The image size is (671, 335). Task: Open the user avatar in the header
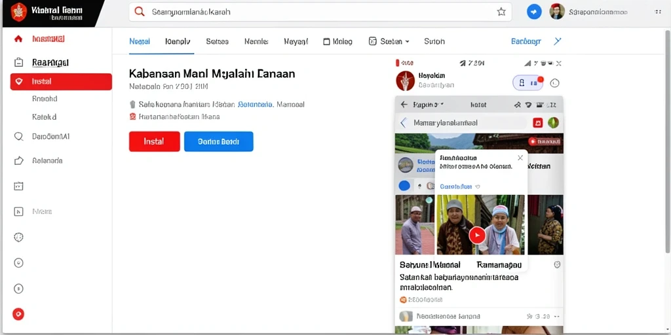coord(557,12)
